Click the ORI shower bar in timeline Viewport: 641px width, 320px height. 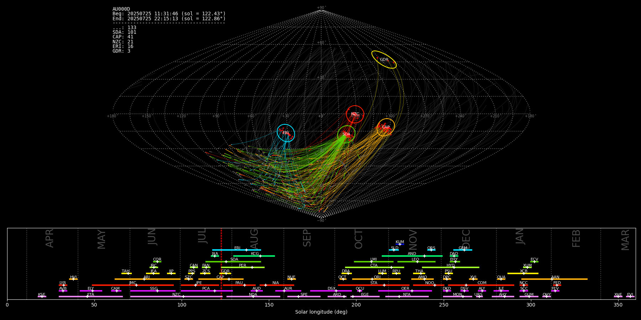pyautogui.click(x=376, y=279)
